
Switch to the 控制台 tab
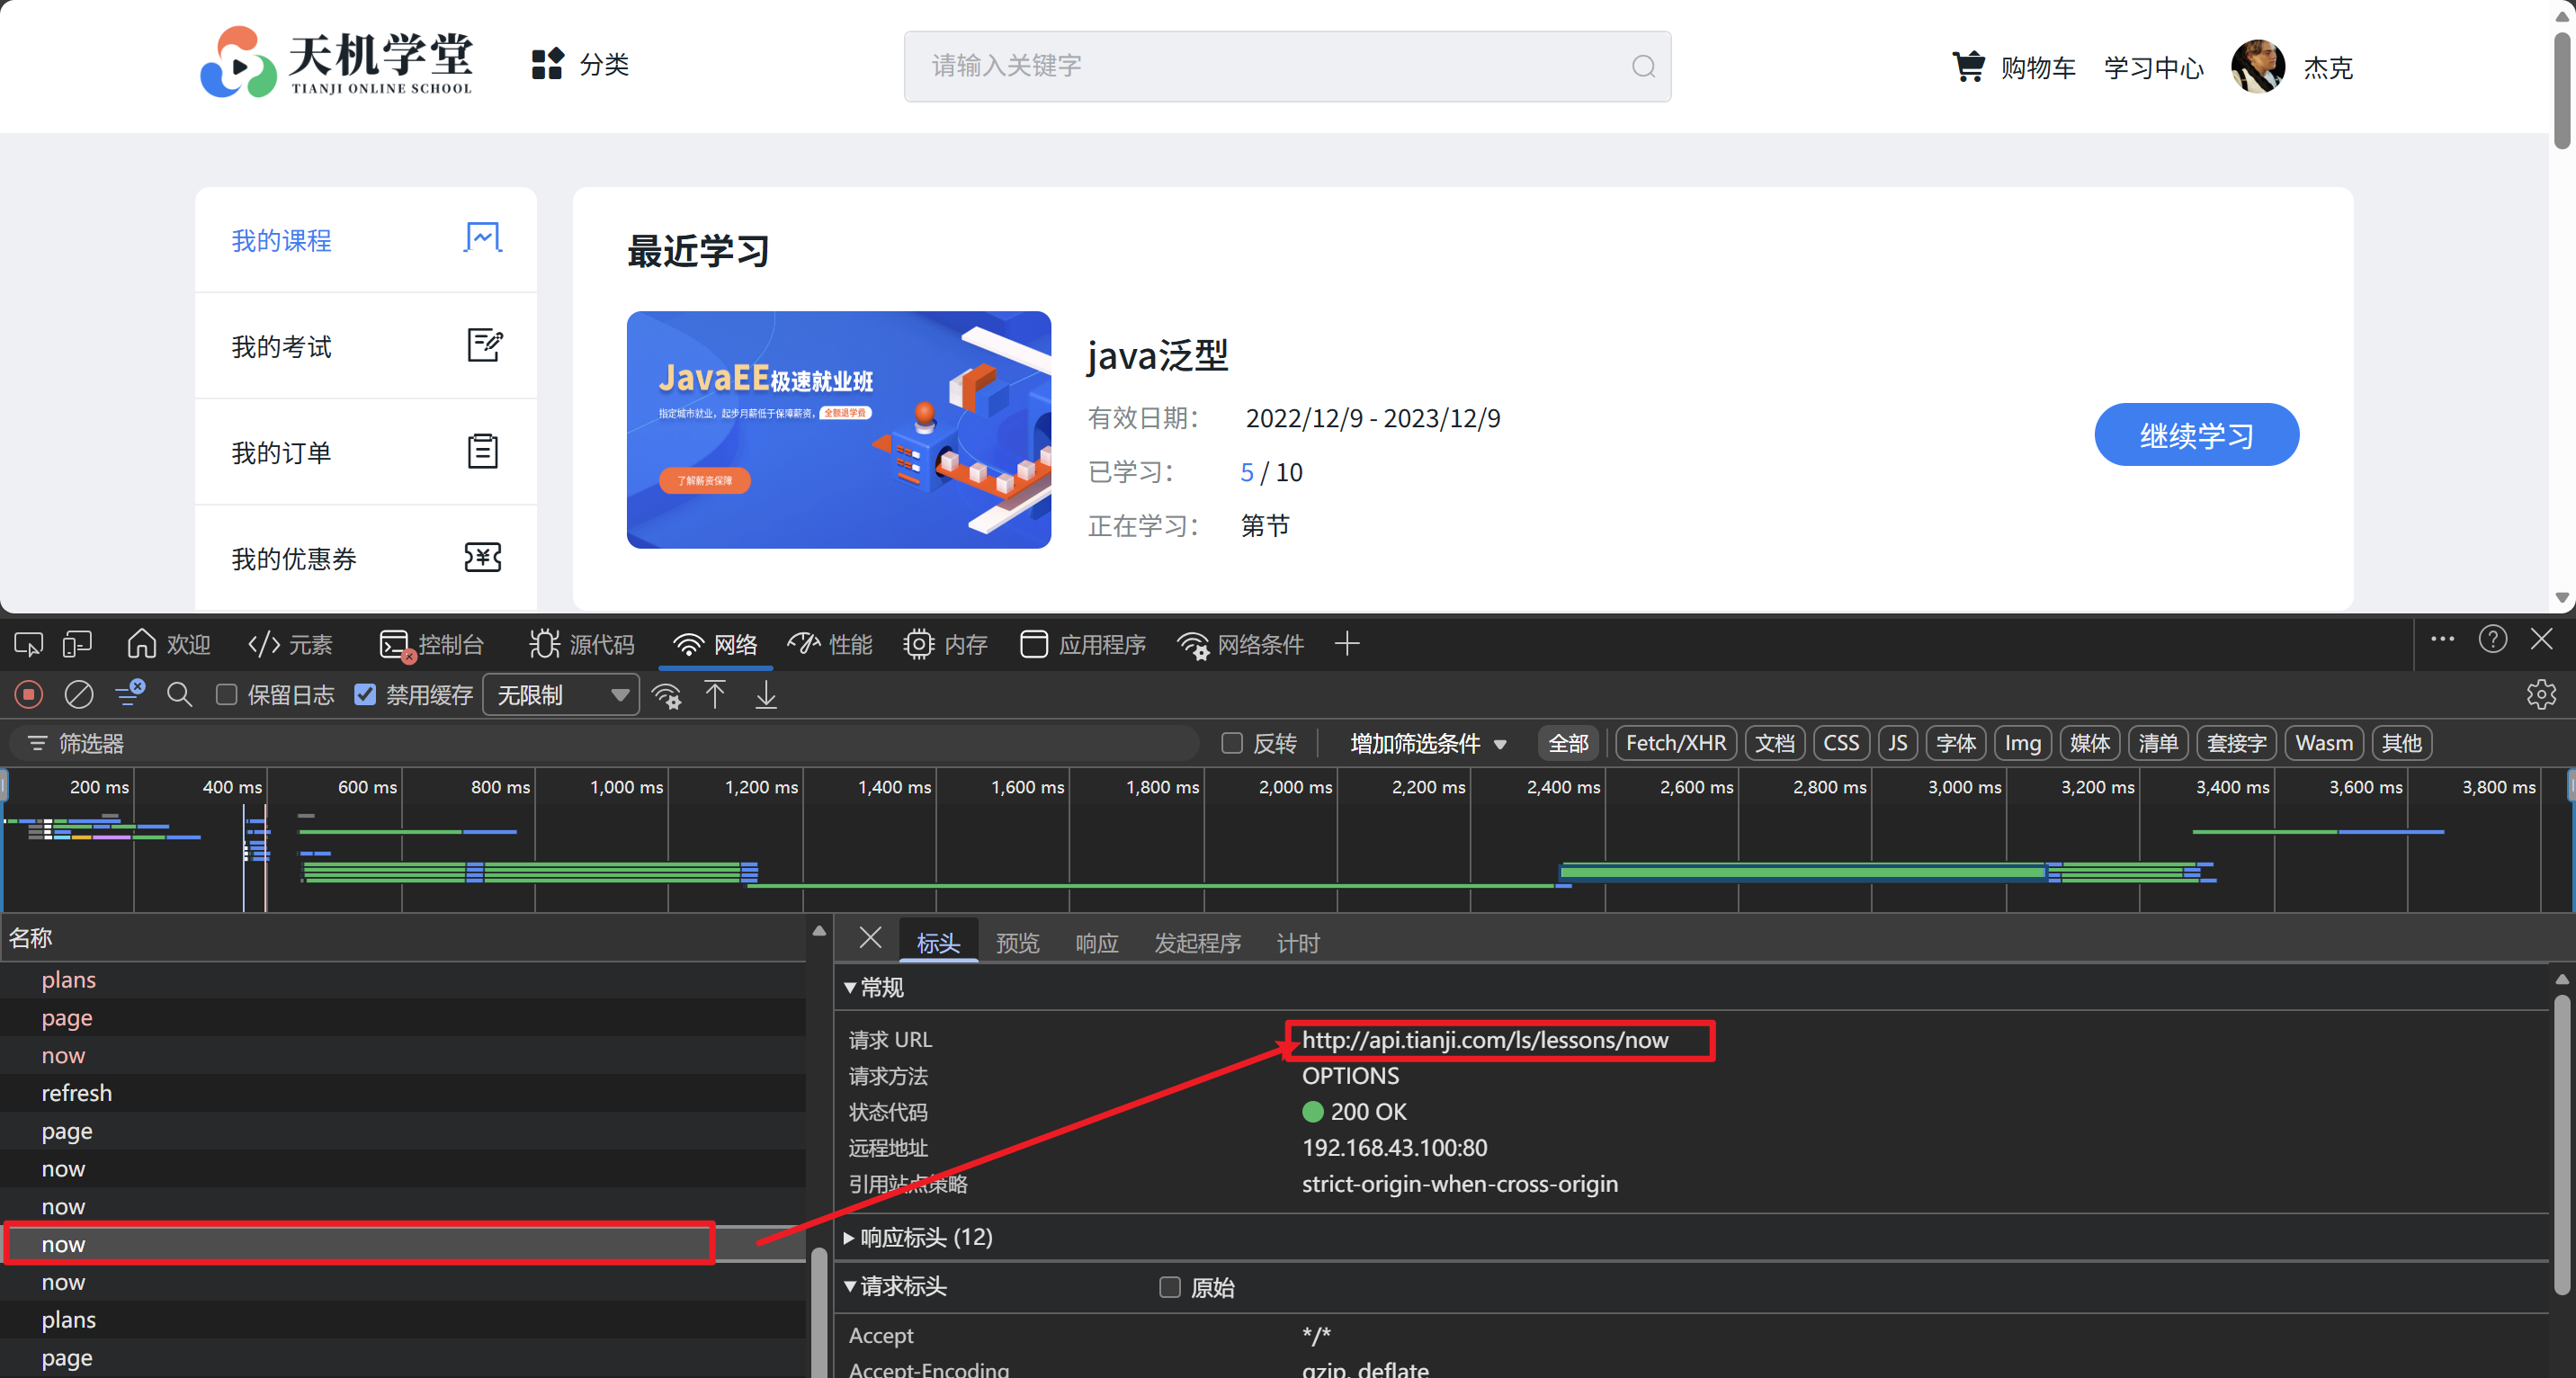coord(432,645)
